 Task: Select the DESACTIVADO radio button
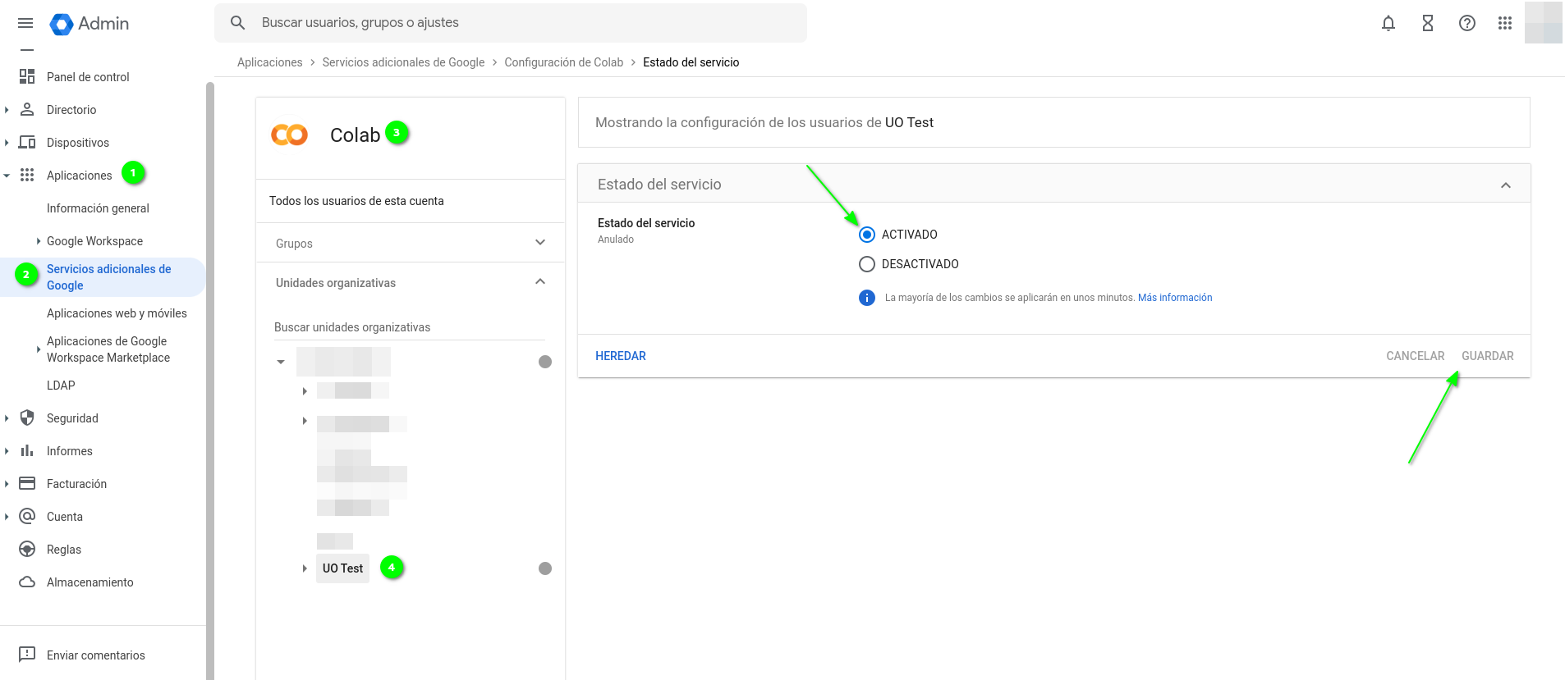pyautogui.click(x=867, y=264)
